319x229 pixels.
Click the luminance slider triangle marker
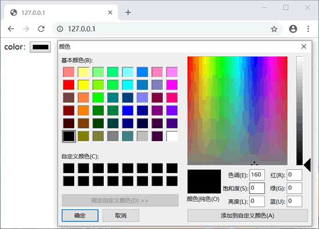(307, 165)
